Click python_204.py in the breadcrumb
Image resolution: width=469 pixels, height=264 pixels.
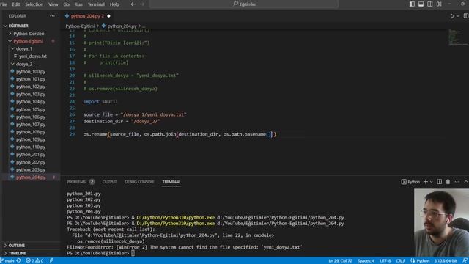coord(122,26)
